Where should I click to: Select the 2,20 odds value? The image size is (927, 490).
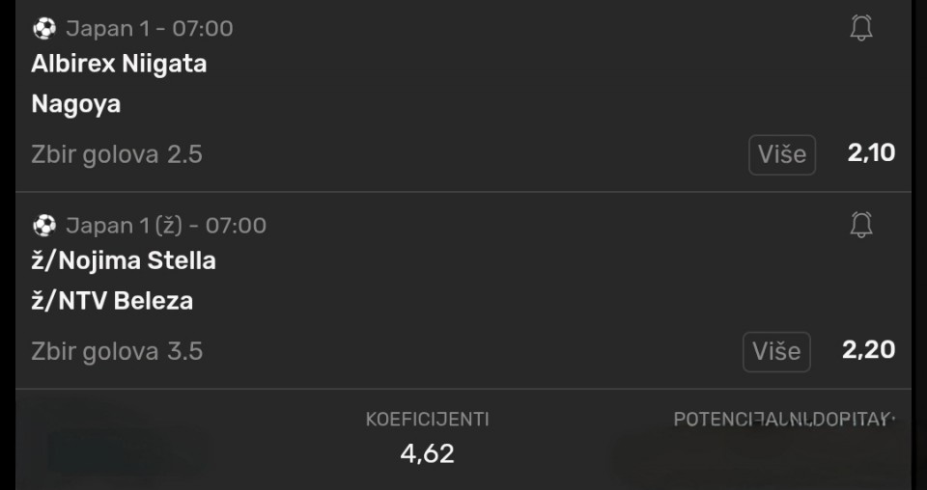(x=868, y=350)
